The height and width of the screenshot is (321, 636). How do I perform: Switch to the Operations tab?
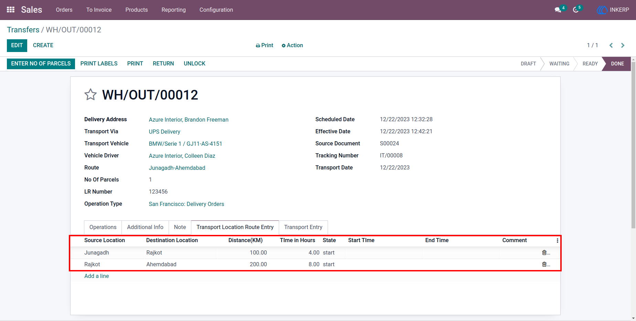[x=103, y=227]
